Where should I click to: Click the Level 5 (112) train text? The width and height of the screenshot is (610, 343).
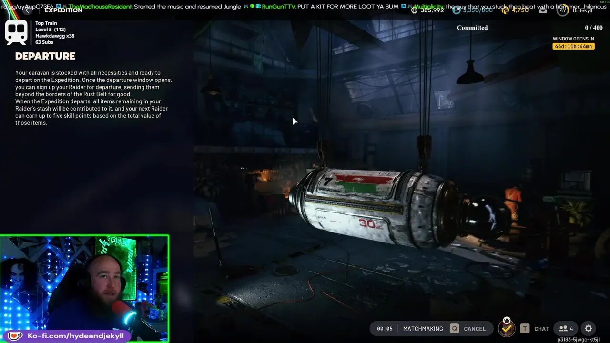(x=51, y=30)
